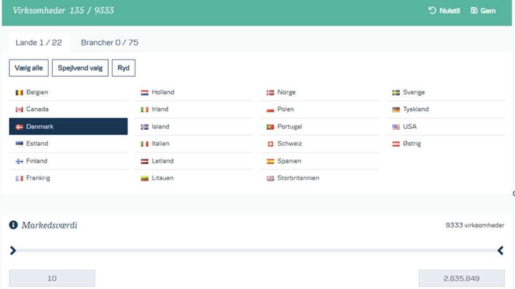Toggle Storbritannien country selection
The image size is (515, 289).
[298, 178]
